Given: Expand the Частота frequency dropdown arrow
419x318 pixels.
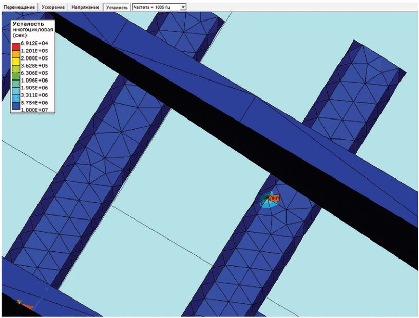Looking at the screenshot, I should coord(182,7).
